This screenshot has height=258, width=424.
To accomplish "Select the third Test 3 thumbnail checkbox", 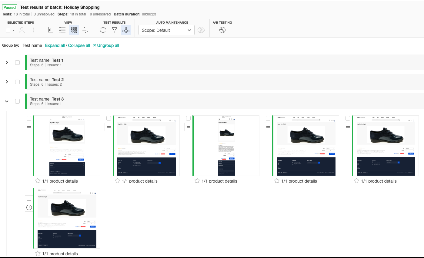I will coord(188,118).
